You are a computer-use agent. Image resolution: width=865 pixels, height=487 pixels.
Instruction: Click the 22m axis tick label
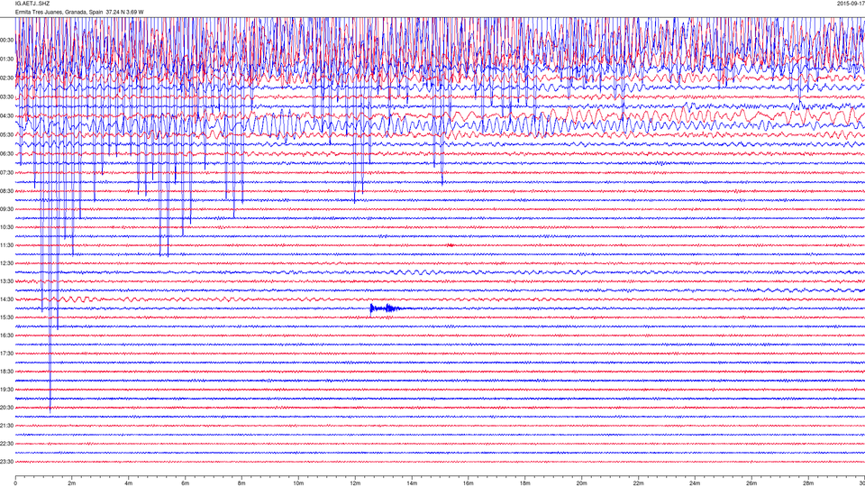point(638,483)
